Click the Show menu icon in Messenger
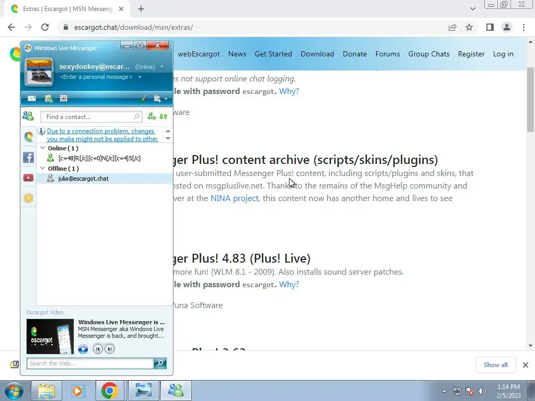The height and width of the screenshot is (401, 535). pyautogui.click(x=157, y=99)
